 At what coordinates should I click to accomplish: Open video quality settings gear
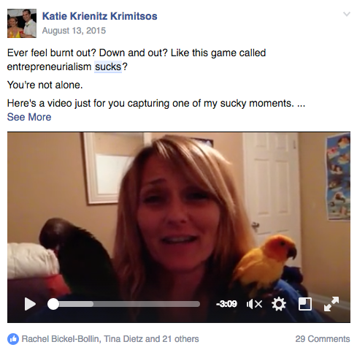pos(279,304)
